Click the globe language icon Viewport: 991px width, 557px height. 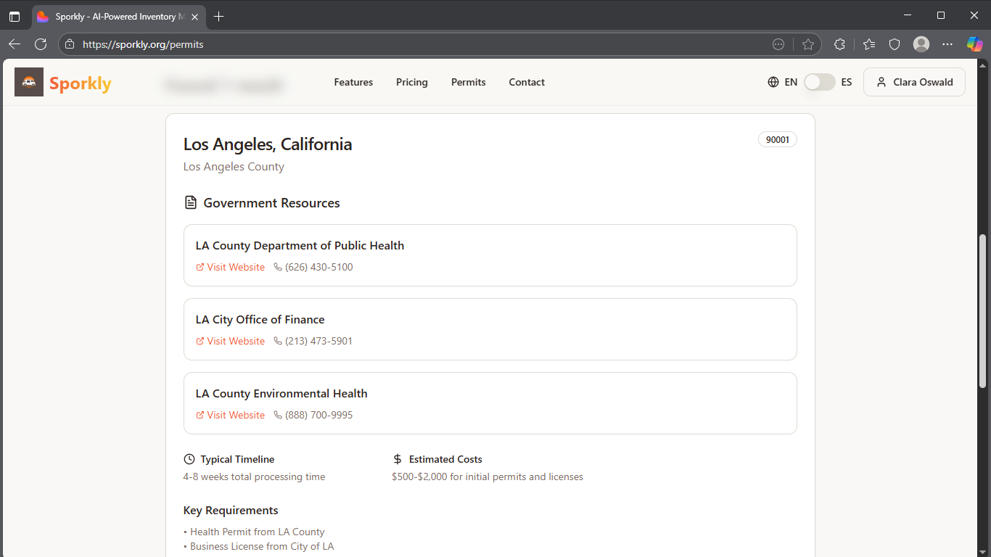click(773, 82)
